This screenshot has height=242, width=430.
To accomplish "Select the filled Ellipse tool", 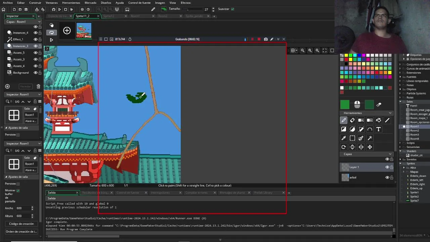I will coord(352,129).
